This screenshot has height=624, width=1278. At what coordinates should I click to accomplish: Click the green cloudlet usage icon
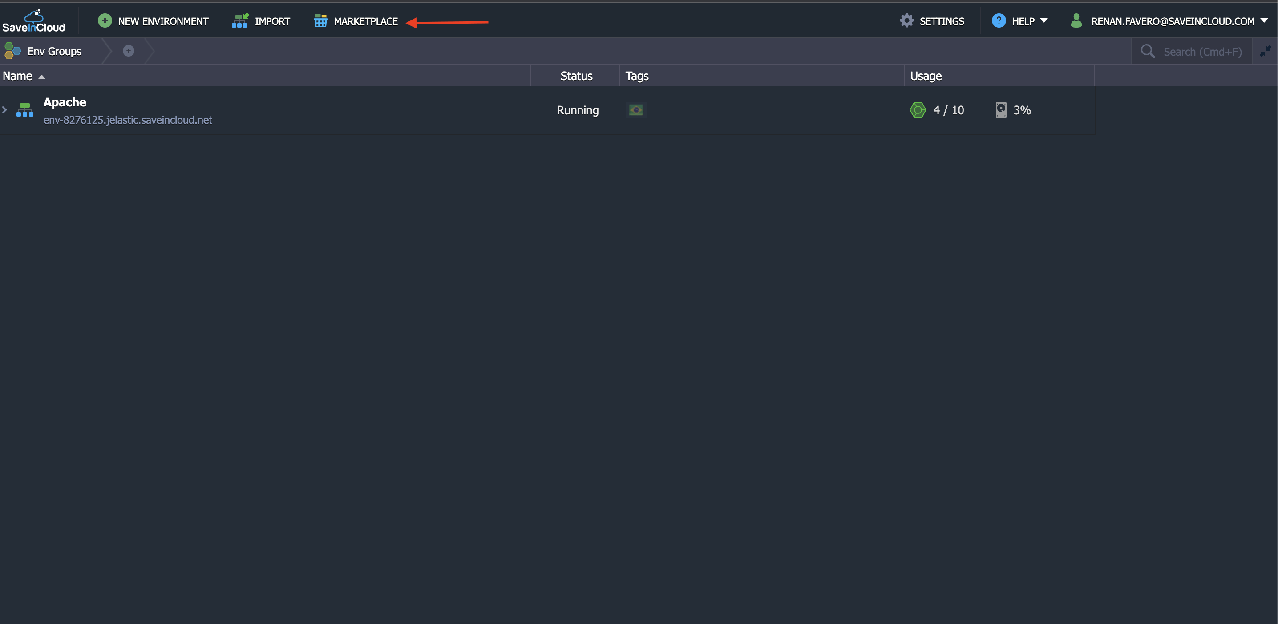click(x=918, y=109)
